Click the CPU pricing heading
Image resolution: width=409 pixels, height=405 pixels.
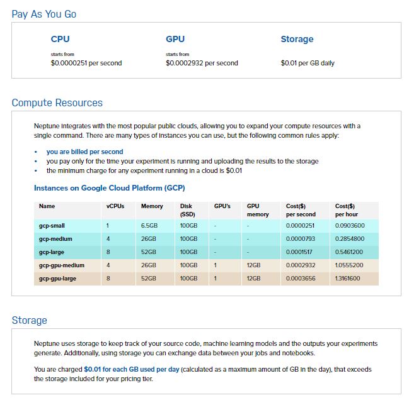[x=60, y=39]
